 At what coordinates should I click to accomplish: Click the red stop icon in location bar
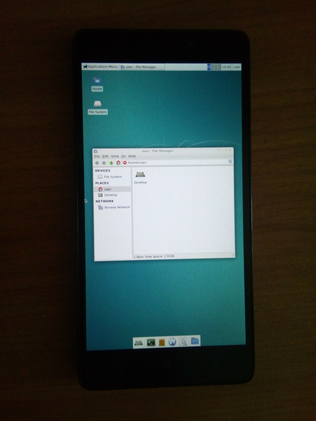[x=125, y=162]
